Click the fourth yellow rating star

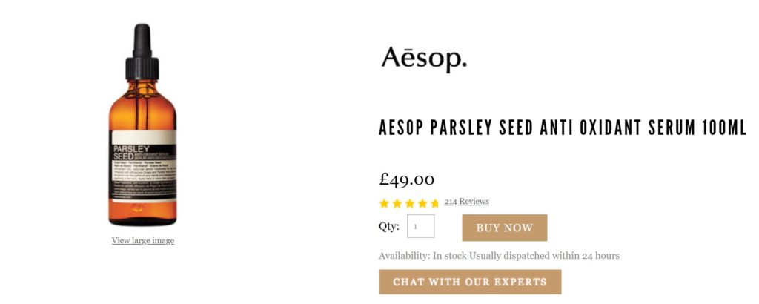coord(422,203)
